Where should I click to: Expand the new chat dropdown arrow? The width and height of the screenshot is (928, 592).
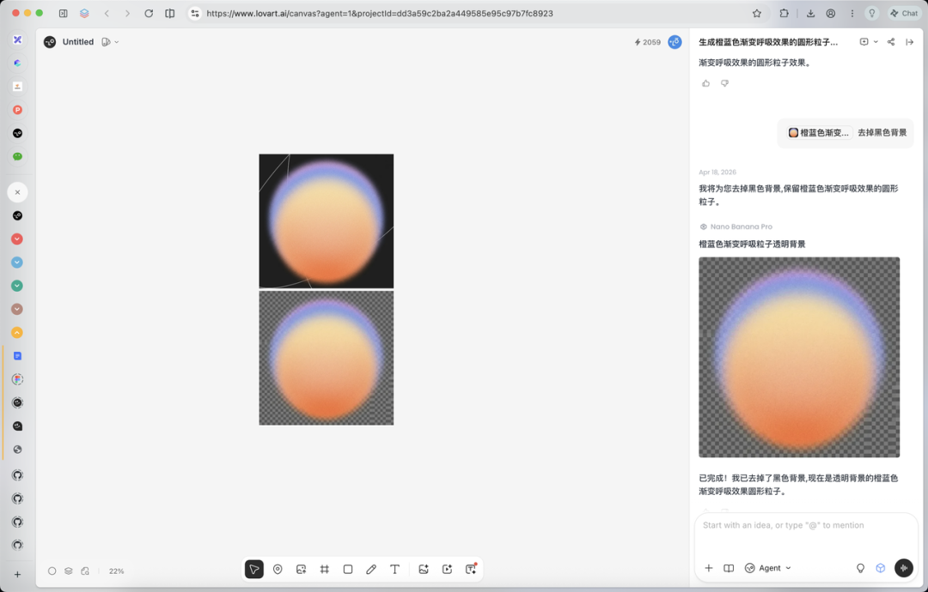click(x=876, y=42)
